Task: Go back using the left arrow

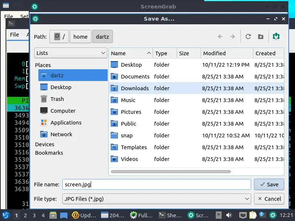Action: point(220,36)
